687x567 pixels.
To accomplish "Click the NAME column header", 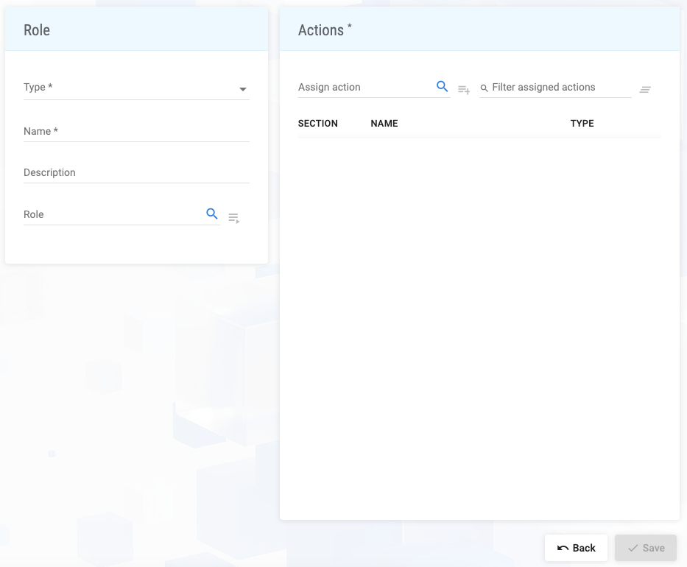I will [x=384, y=124].
